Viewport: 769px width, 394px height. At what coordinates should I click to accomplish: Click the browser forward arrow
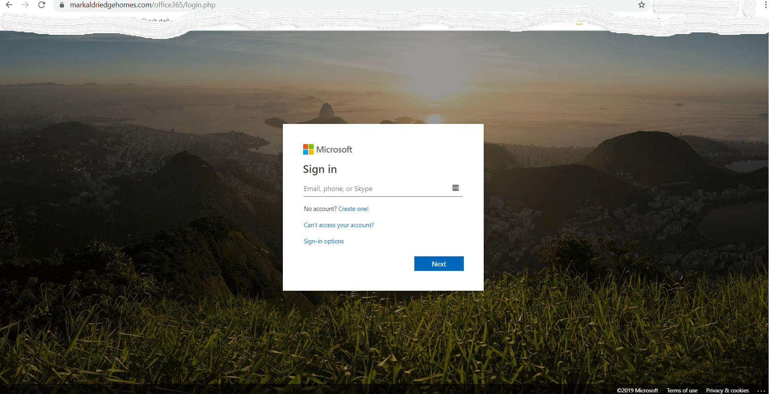(x=25, y=5)
